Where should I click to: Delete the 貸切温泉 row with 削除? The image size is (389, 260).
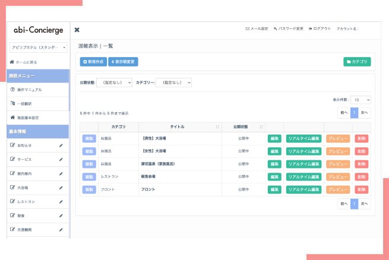pyautogui.click(x=362, y=164)
